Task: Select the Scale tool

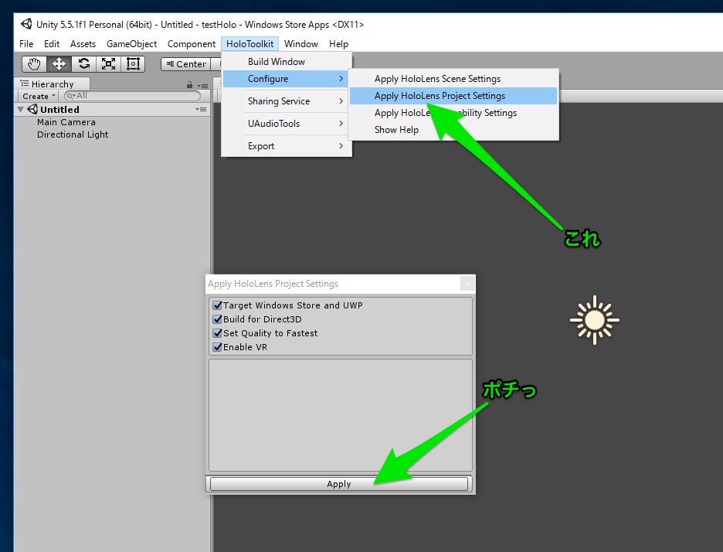Action: [x=108, y=63]
